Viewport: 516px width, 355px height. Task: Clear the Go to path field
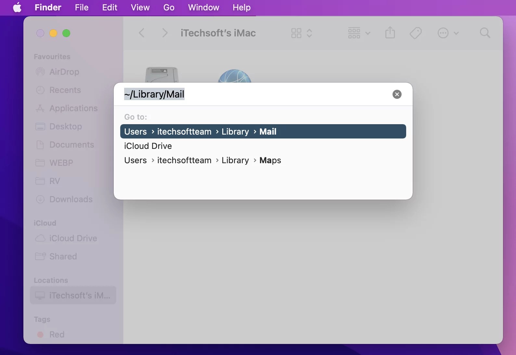(x=397, y=94)
